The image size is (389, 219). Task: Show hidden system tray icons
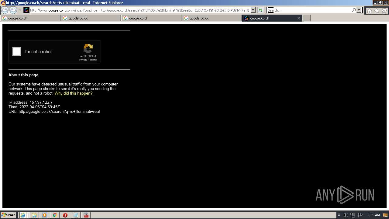coord(339,215)
